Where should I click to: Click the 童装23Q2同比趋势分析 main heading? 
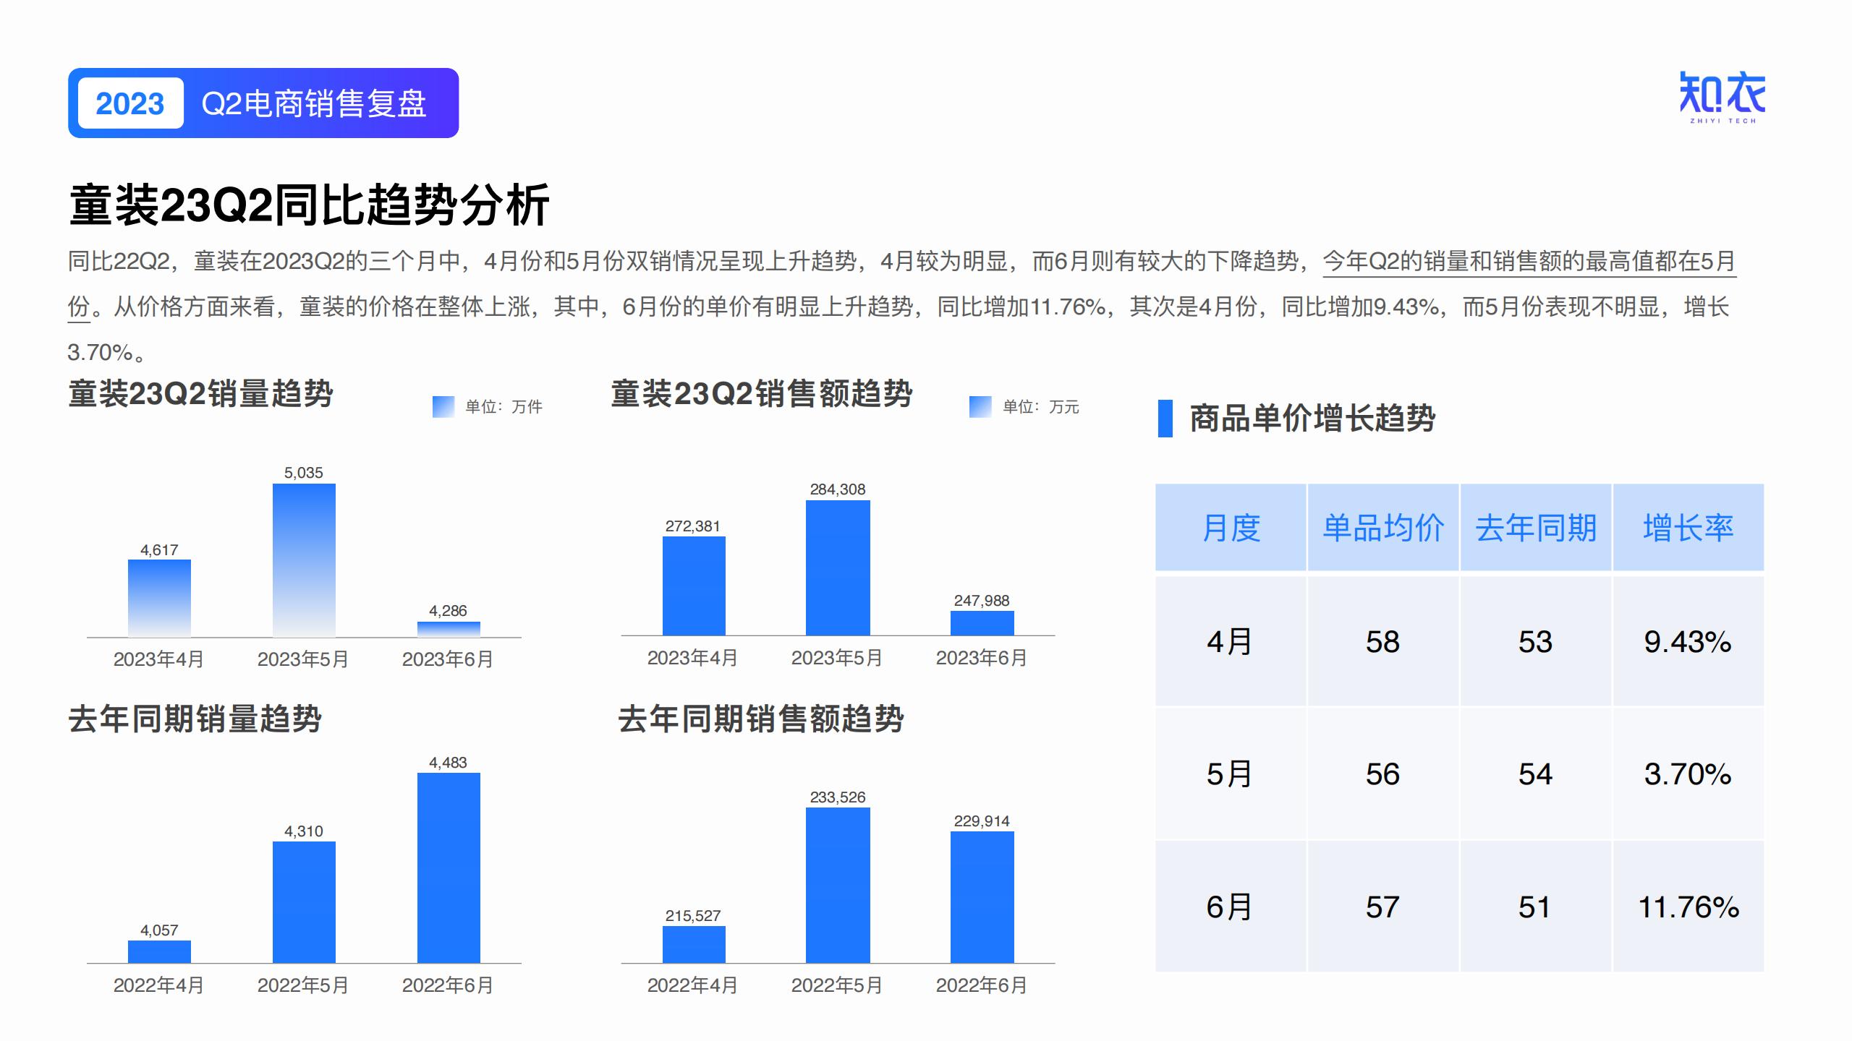310,205
